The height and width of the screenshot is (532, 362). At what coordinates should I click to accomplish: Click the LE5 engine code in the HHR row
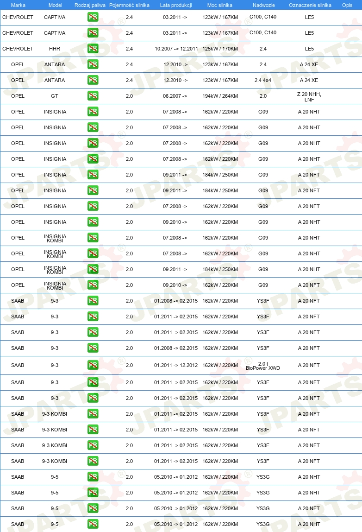click(310, 49)
